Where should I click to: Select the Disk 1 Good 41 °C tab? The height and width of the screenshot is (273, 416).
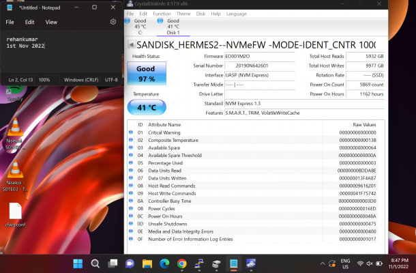click(173, 27)
